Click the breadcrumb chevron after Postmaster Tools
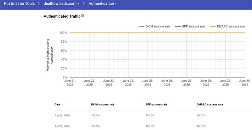The height and width of the screenshot is (130, 252). 38,4
